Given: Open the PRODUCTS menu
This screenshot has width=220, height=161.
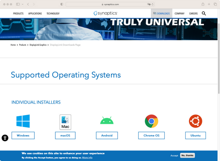Looking at the screenshot, I should (18, 14).
